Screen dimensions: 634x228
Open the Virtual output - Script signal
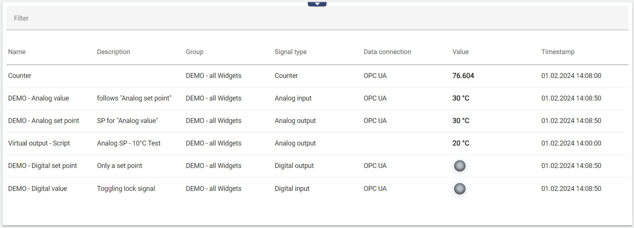tap(39, 143)
